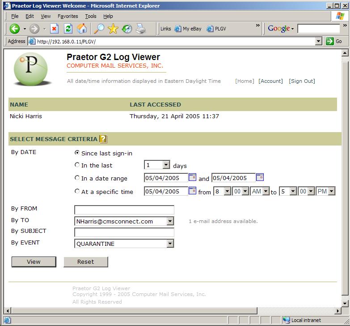Click the specific time date field
Image resolution: width=350 pixels, height=326 pixels.
166,191
